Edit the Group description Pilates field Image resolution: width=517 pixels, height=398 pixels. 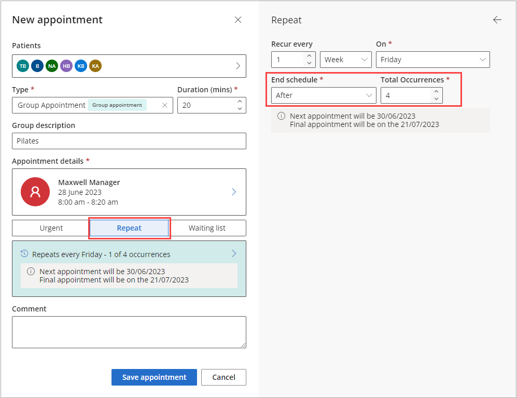click(x=129, y=141)
